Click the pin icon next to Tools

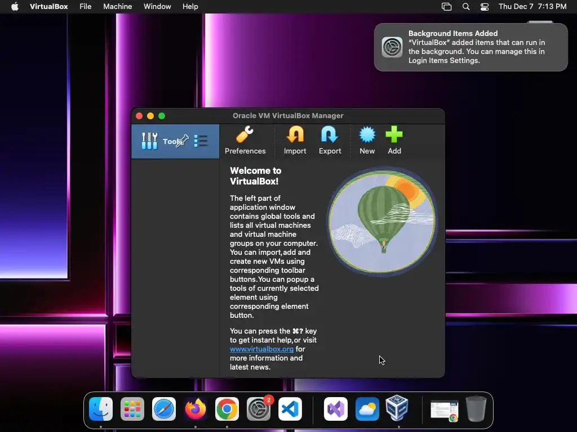click(x=183, y=141)
